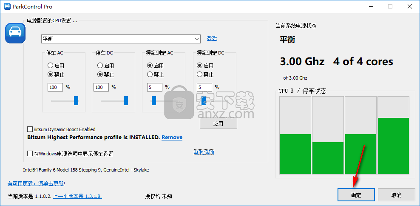Click the 'Bitsum Highest Performance profile is INSTALLED' text
Viewport: 420px width, 206px height.
click(x=94, y=137)
